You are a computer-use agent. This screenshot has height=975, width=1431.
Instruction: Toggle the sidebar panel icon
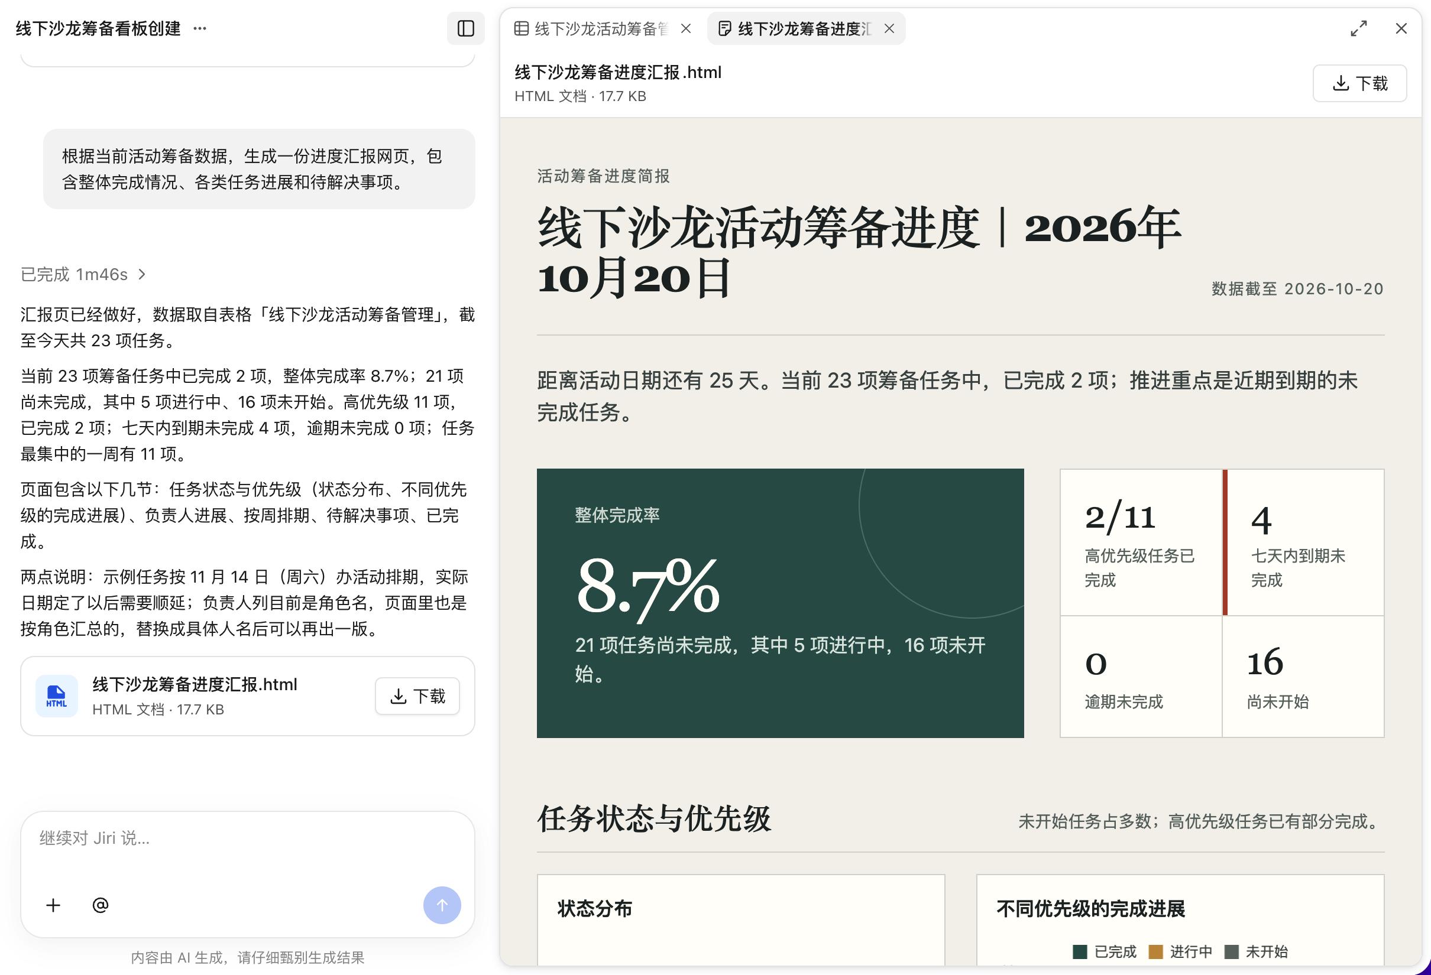pyautogui.click(x=465, y=28)
